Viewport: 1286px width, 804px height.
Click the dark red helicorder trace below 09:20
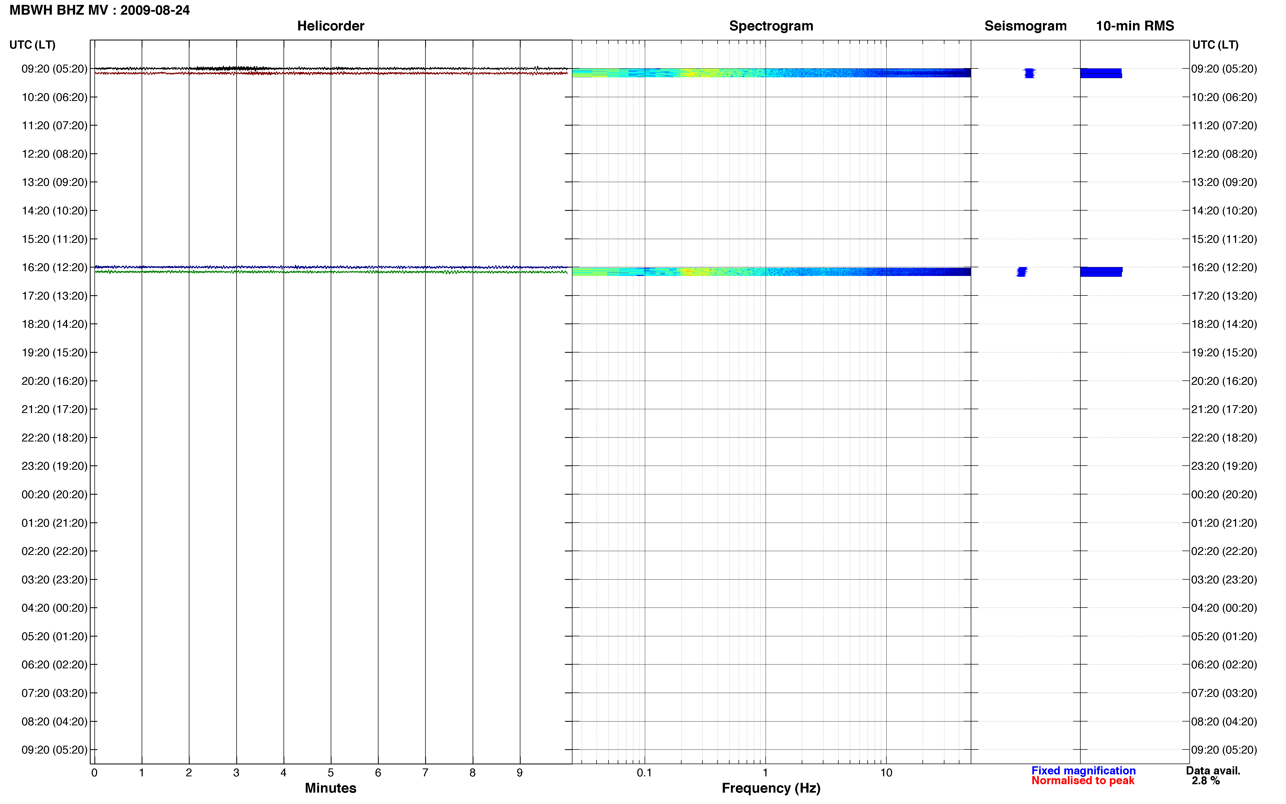[x=331, y=73]
